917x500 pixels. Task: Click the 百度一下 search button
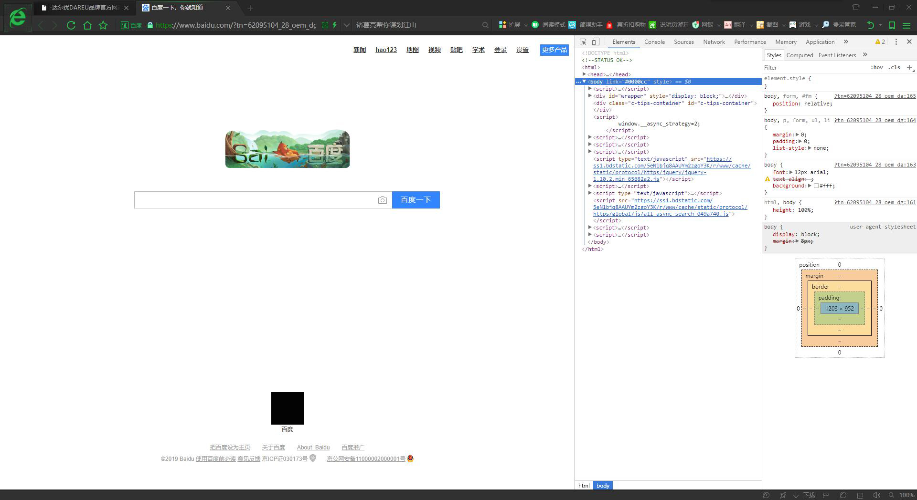point(416,200)
